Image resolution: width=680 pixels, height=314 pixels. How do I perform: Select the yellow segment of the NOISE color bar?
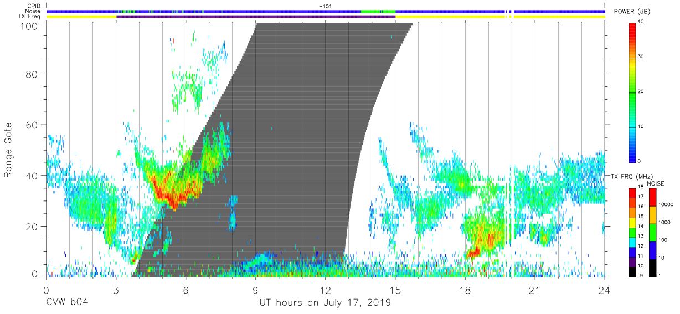(652, 214)
